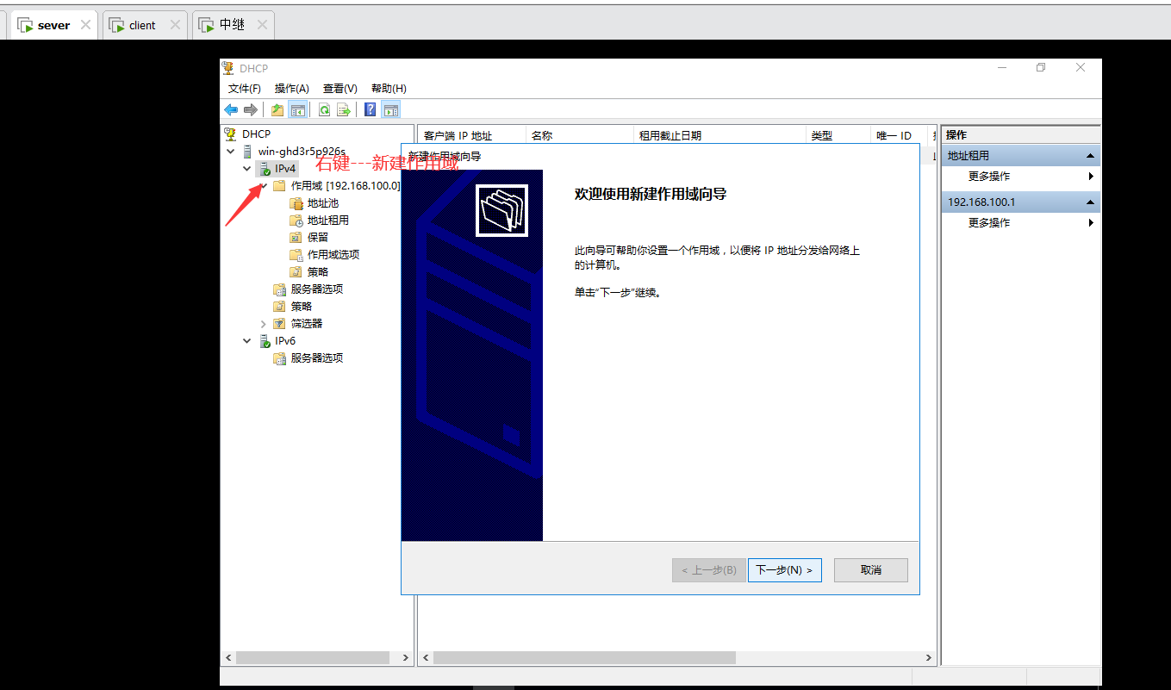Screen dimensions: 1171x690
Task: Click the list pane horizontal scrollbar thumb
Action: click(585, 657)
